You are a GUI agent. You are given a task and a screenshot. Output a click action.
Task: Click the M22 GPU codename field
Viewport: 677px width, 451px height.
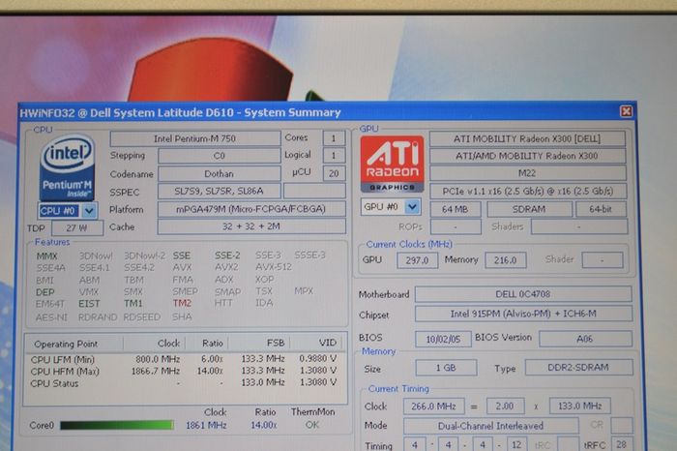(528, 173)
